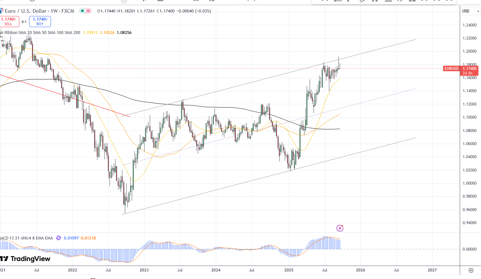
Task: Open the purple lightning event marker
Action: tap(340, 228)
